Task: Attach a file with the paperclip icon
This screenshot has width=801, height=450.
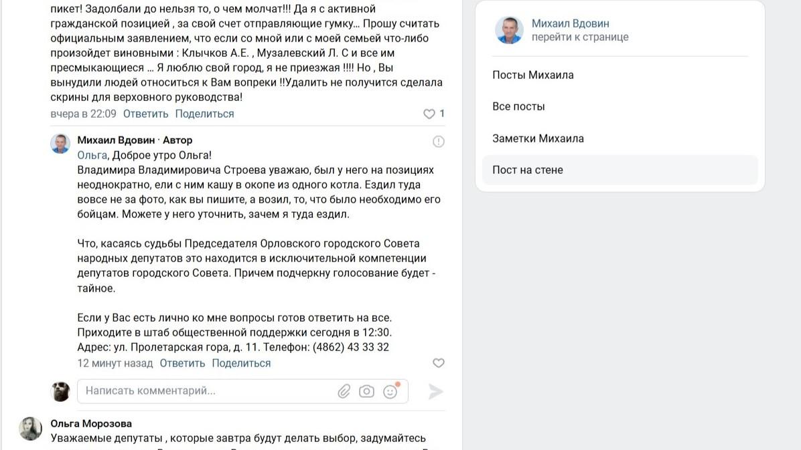Action: tap(344, 391)
